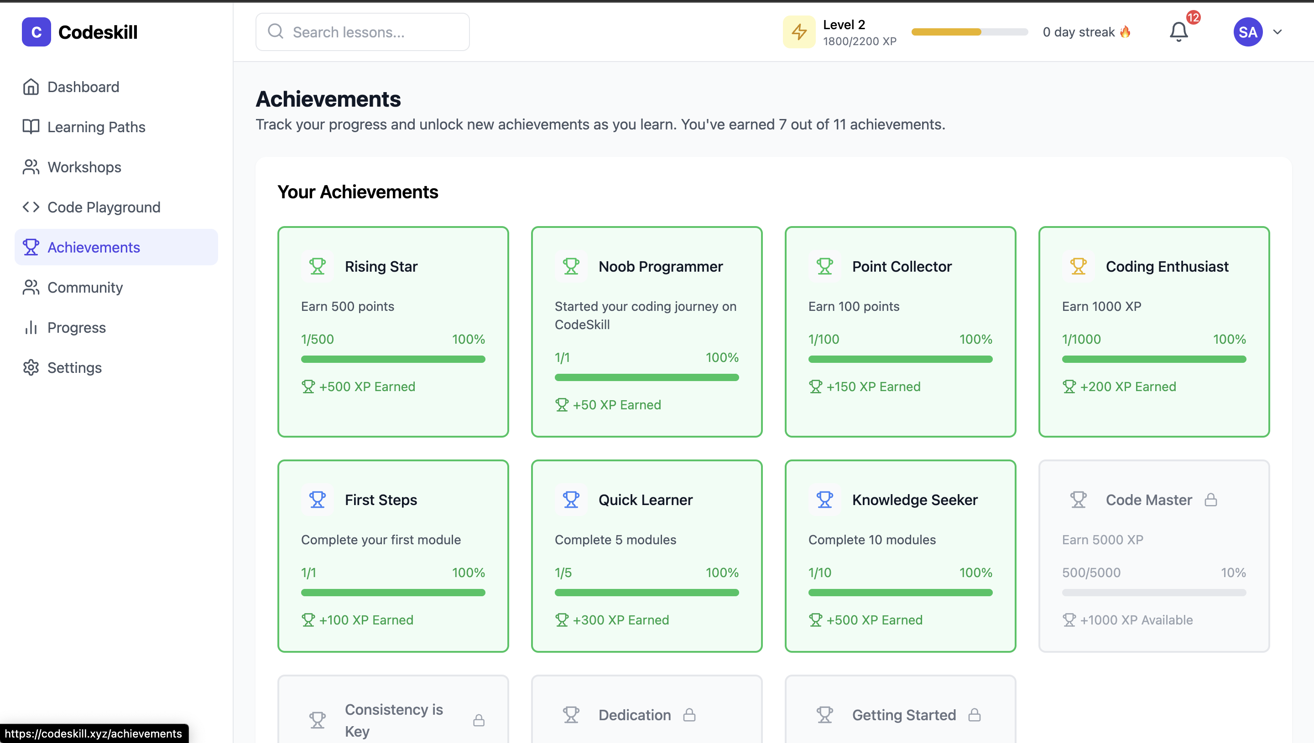Screen dimensions: 1314x743
Task: Click the lock icon beside Code Master
Action: (1210, 500)
